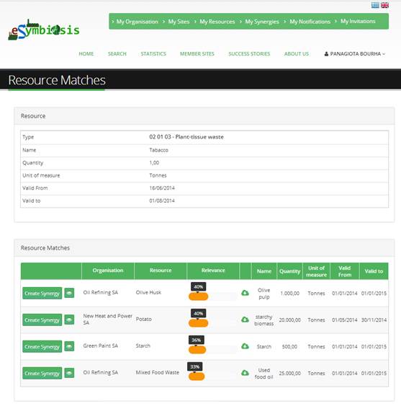Select the '1,00' quantity value in Resource panel
Screen dimensions: 401x409
(154, 163)
